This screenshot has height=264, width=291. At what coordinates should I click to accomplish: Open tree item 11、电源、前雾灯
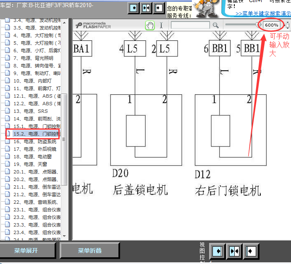[37, 88]
